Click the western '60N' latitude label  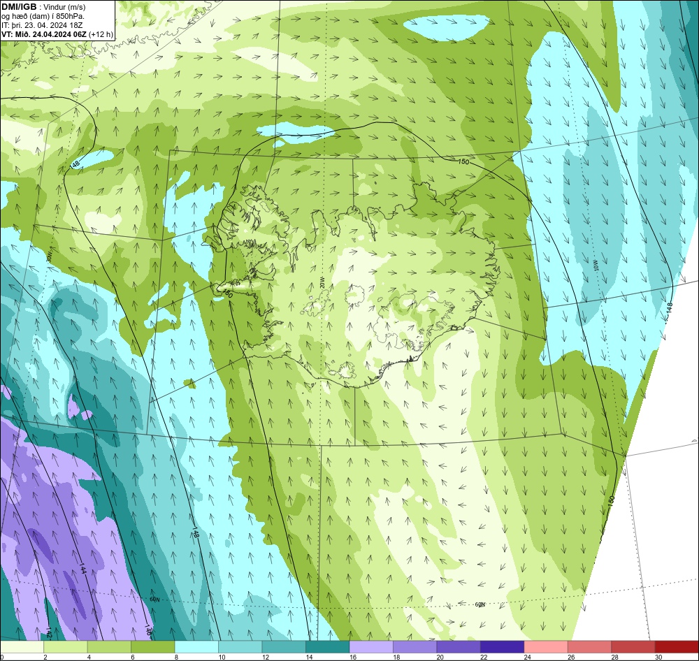tap(154, 599)
